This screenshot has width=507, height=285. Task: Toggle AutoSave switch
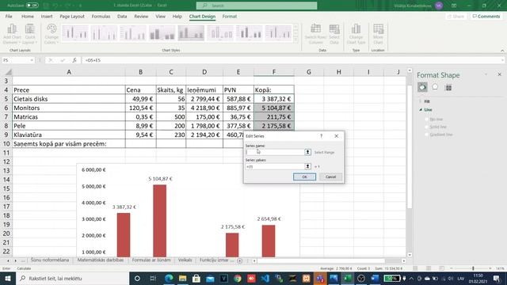(x=32, y=6)
